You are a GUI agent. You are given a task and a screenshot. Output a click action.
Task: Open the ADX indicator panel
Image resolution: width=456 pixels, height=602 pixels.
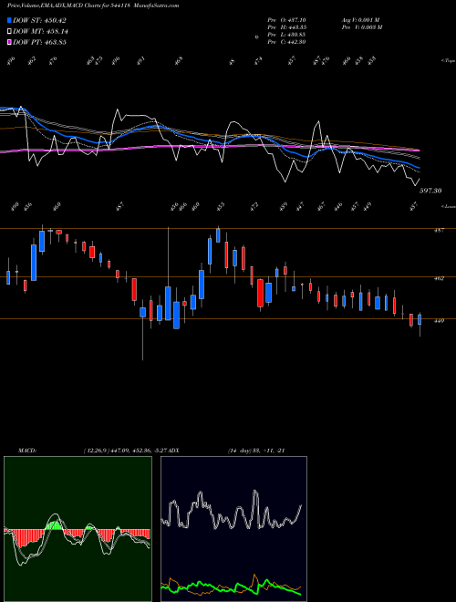pos(233,529)
